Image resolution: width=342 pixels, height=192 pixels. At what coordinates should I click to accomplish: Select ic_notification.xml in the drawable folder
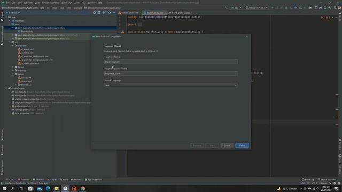click(28, 63)
